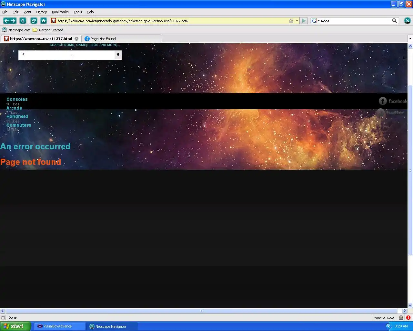This screenshot has height=331, width=413.
Task: Switch to VisualBoyAdvance in taskbar
Action: pos(60,326)
